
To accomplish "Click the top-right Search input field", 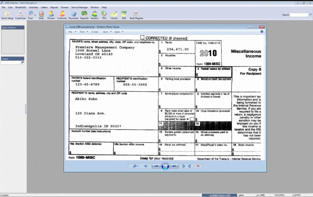I will tap(299, 15).
